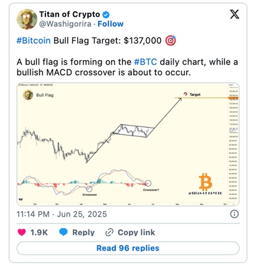
Task: Click the blue reply speech bubble icon
Action: (64, 232)
